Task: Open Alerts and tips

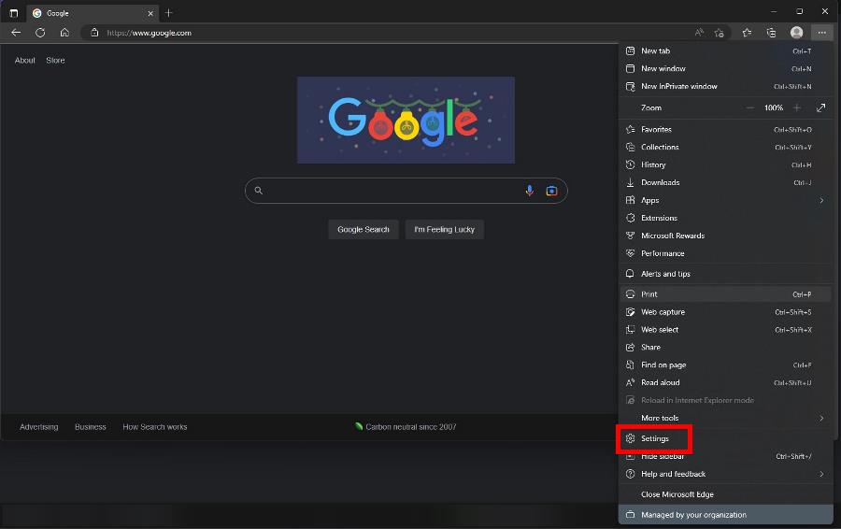Action: tap(726, 274)
